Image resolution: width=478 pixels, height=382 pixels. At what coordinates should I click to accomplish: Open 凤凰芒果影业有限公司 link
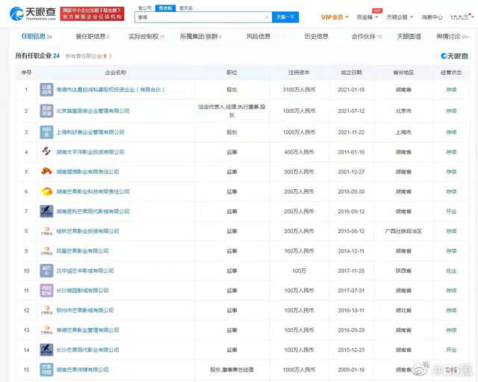pyautogui.click(x=83, y=250)
